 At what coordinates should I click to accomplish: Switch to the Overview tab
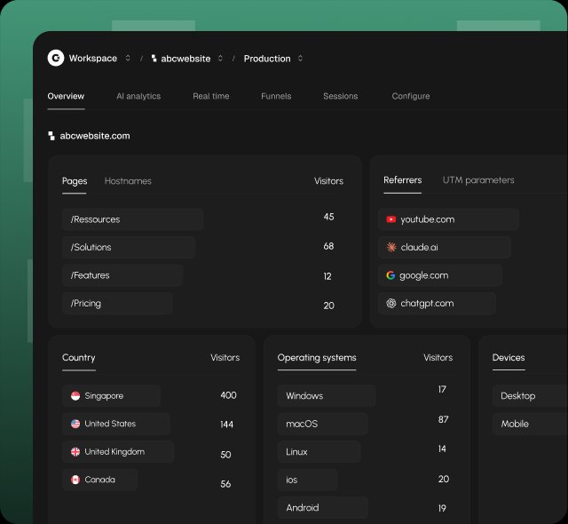click(x=66, y=96)
